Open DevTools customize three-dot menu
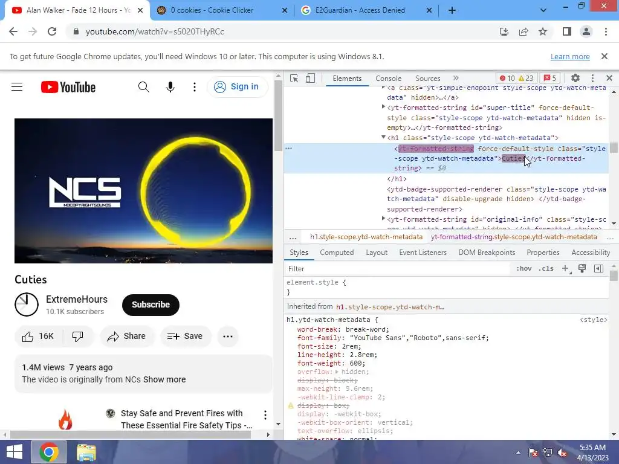 pyautogui.click(x=592, y=78)
